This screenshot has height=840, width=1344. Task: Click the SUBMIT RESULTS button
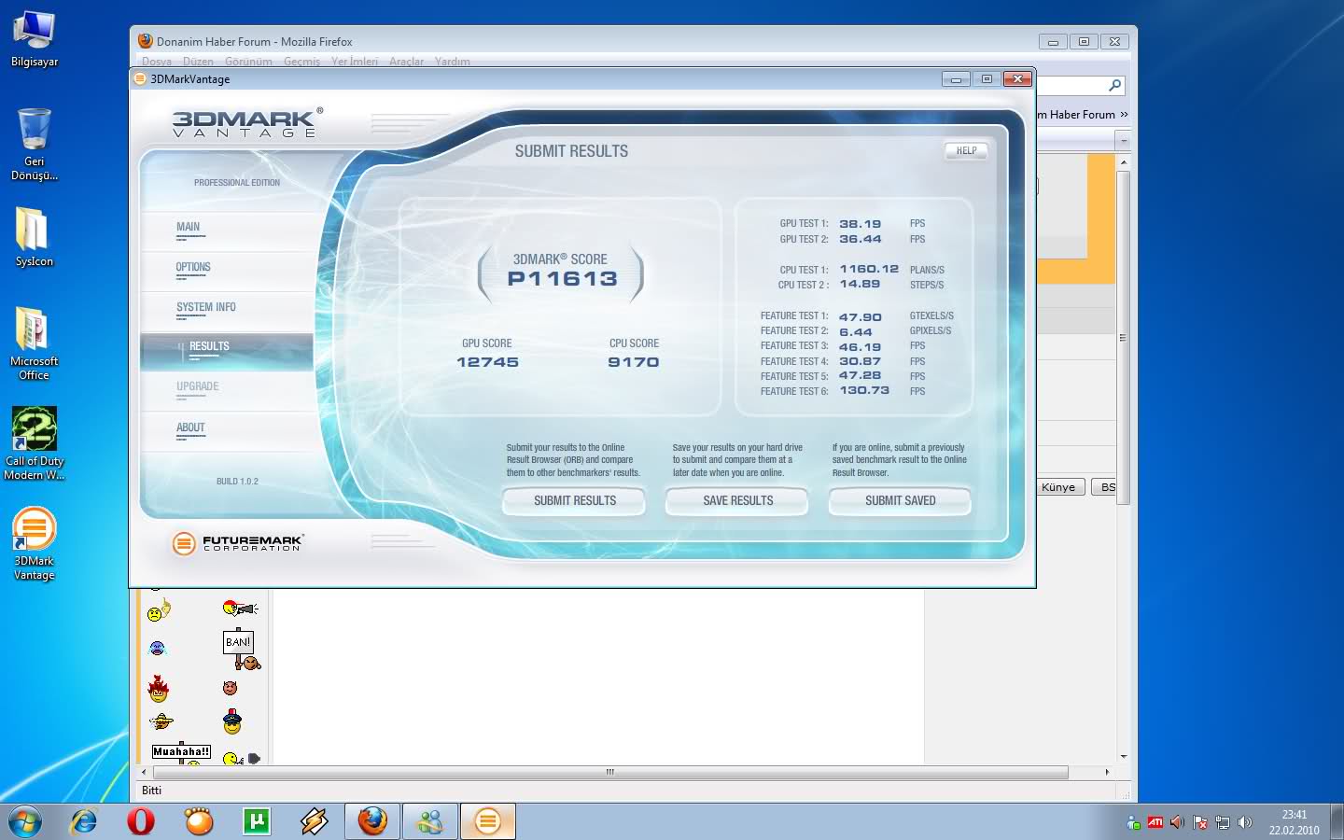pyautogui.click(x=574, y=501)
